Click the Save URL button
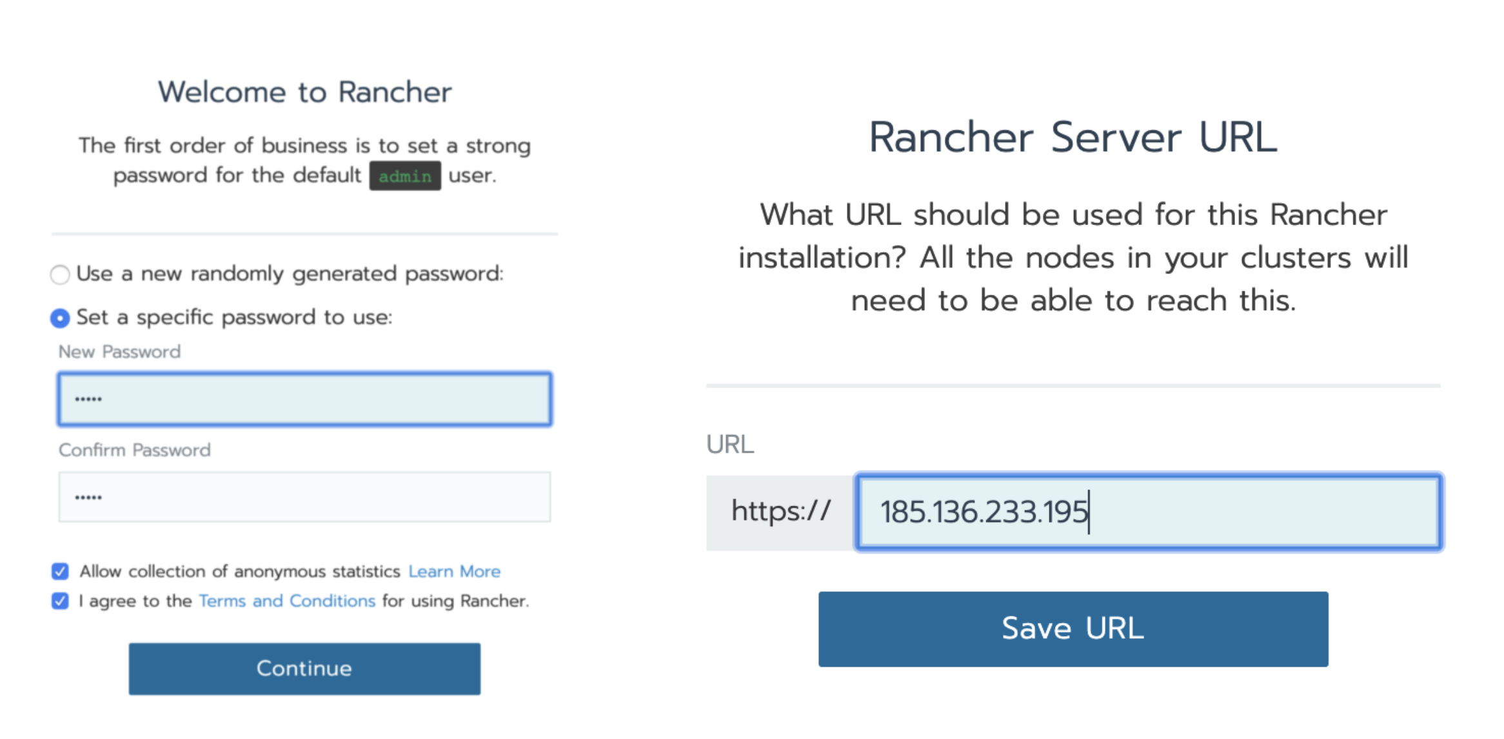Image resolution: width=1504 pixels, height=739 pixels. (x=1073, y=629)
